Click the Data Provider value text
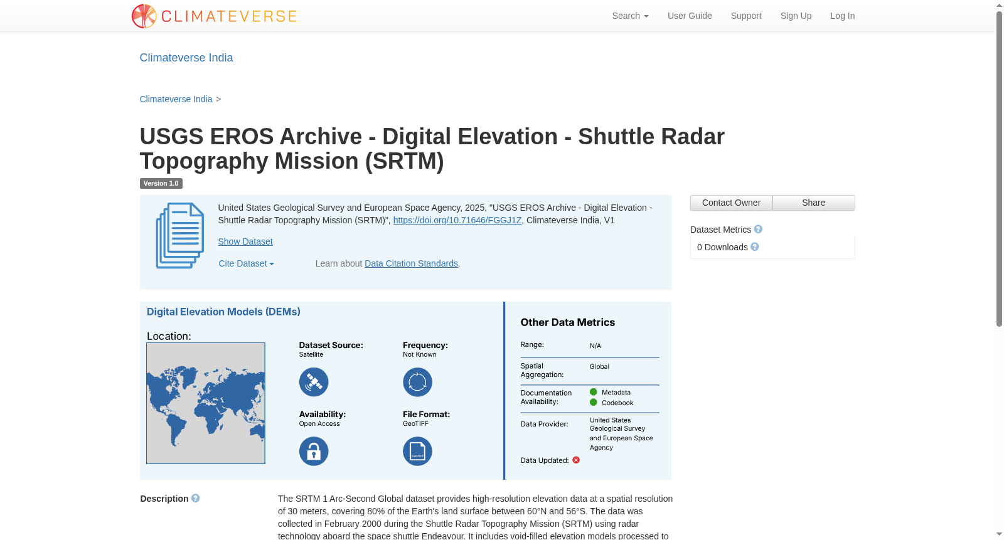The height and width of the screenshot is (540, 1004). (621, 434)
